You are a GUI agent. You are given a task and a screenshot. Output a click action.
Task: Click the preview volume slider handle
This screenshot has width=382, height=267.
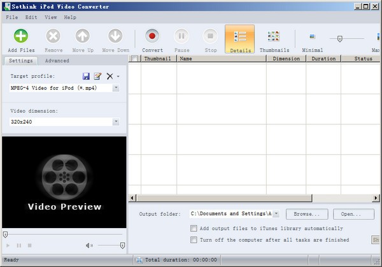click(122, 245)
